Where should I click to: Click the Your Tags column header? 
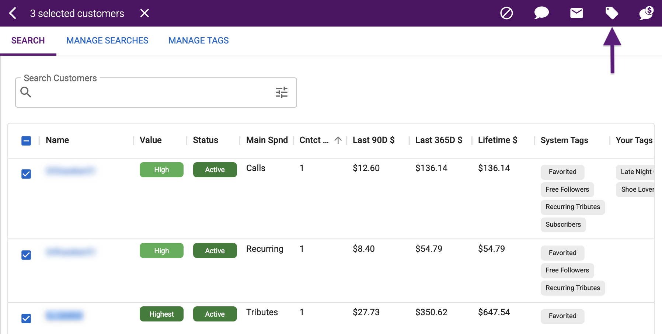coord(634,140)
